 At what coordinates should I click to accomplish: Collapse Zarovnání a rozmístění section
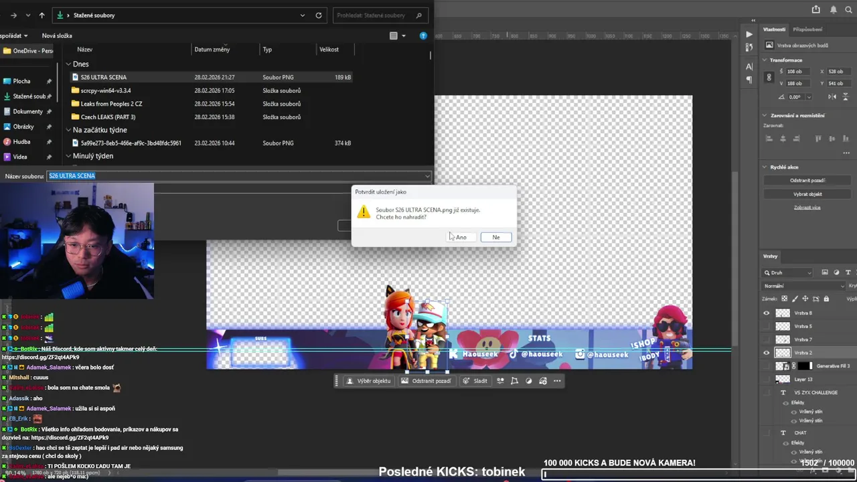point(765,115)
